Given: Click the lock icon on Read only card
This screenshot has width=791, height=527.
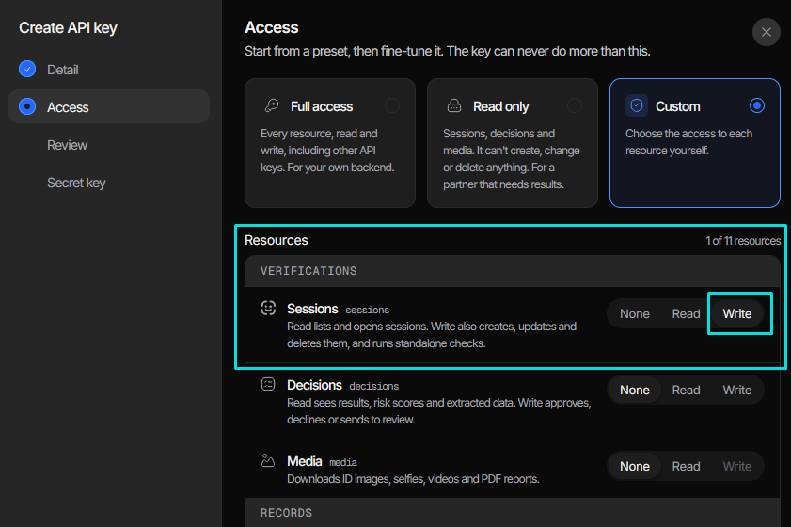Looking at the screenshot, I should pyautogui.click(x=454, y=105).
